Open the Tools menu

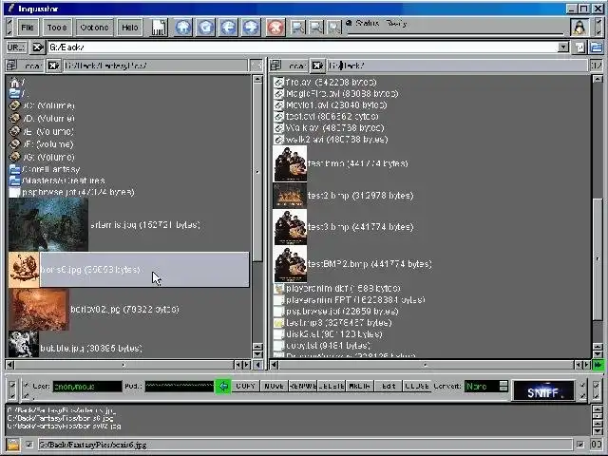[57, 28]
